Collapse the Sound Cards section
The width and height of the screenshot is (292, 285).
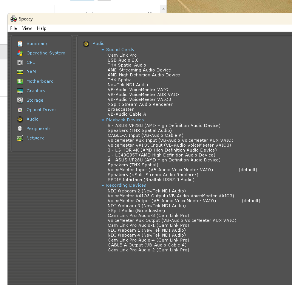coord(103,50)
